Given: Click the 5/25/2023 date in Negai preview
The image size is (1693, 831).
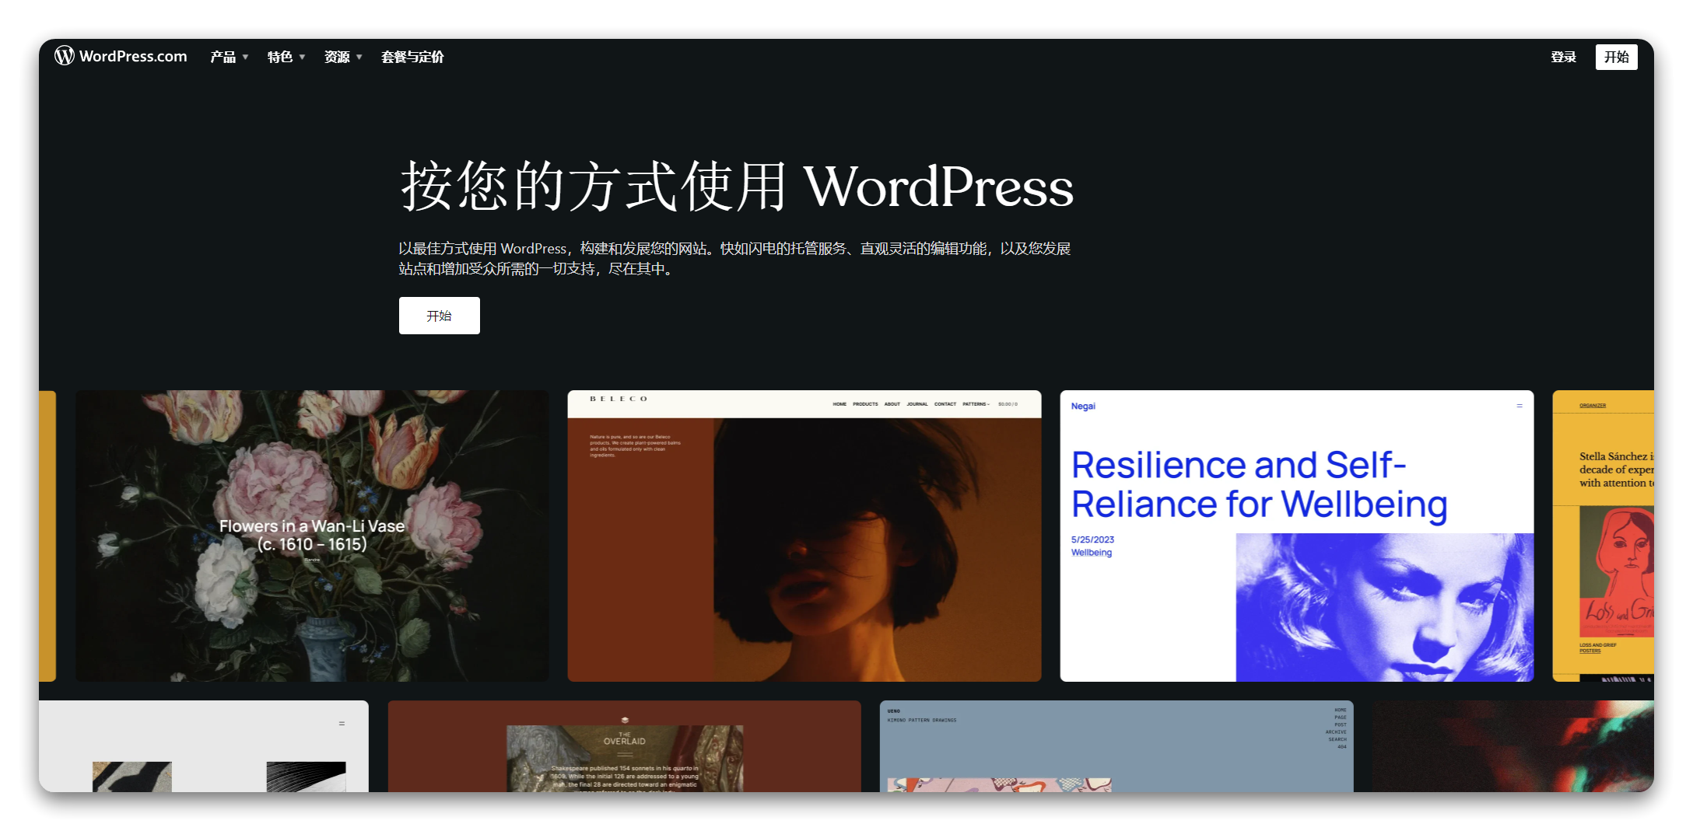Looking at the screenshot, I should click(1092, 539).
